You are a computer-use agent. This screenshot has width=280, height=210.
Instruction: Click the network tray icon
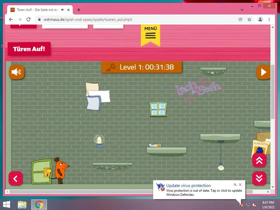(x=248, y=205)
